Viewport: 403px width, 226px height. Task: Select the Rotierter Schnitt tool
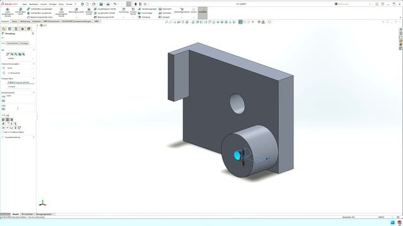(x=89, y=11)
